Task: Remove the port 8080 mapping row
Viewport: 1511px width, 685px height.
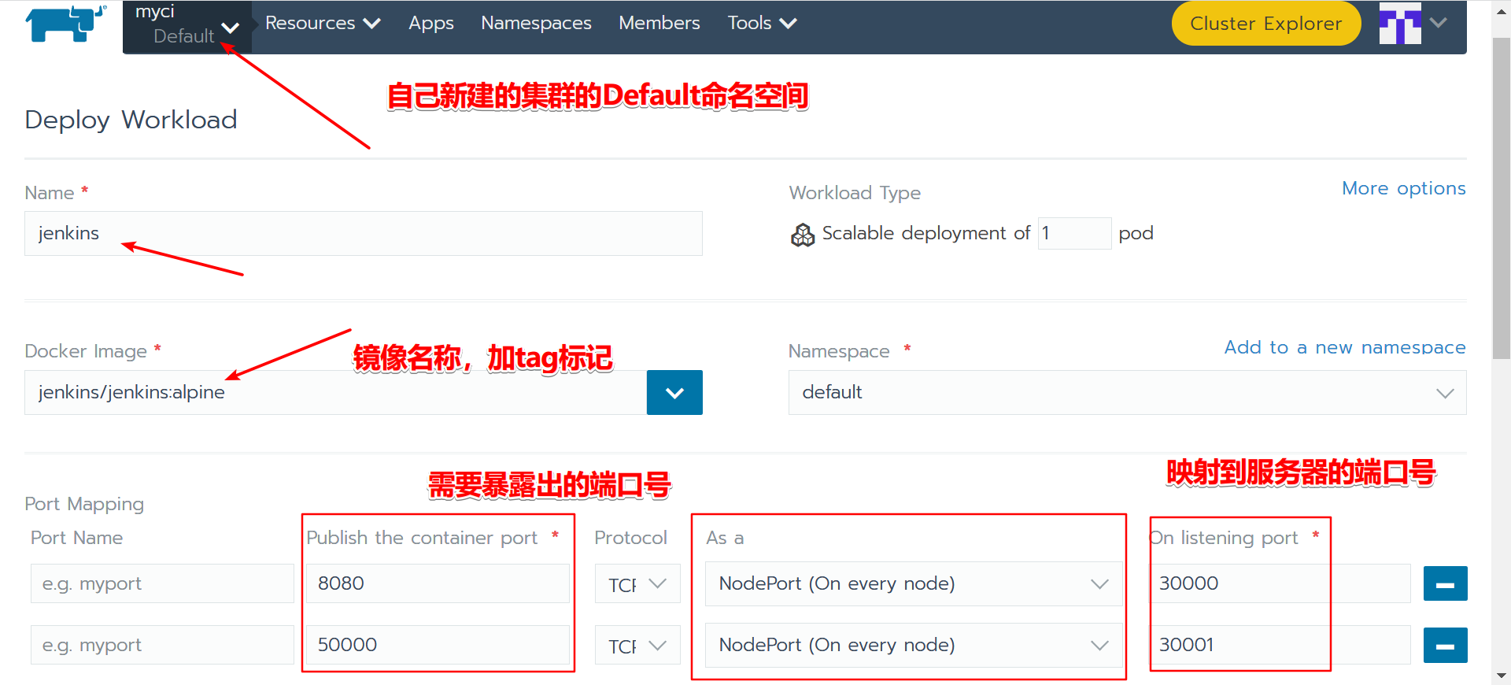Action: click(1445, 583)
